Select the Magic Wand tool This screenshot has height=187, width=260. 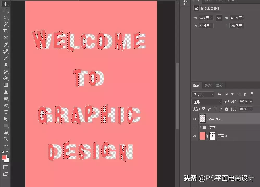(6, 24)
